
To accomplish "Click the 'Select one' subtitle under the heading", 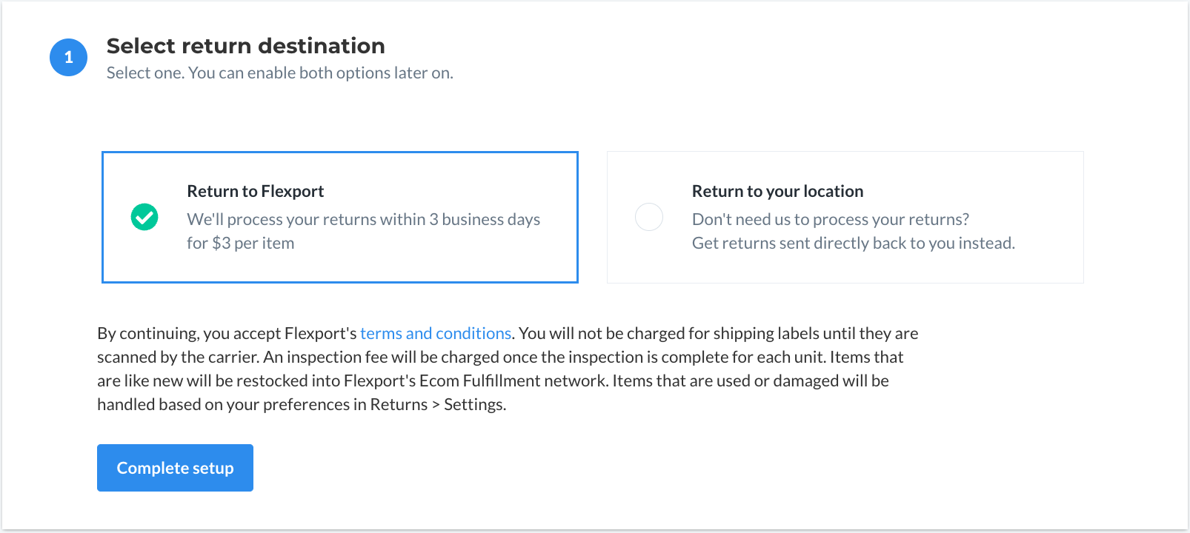I will [x=279, y=73].
